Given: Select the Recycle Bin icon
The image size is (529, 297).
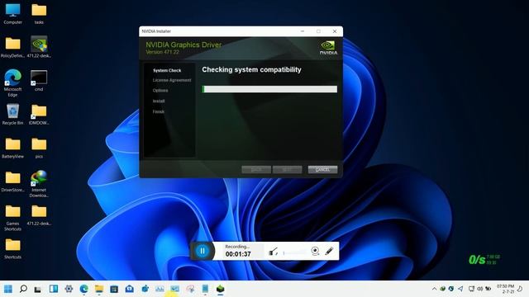Looking at the screenshot, I should 13,115.
